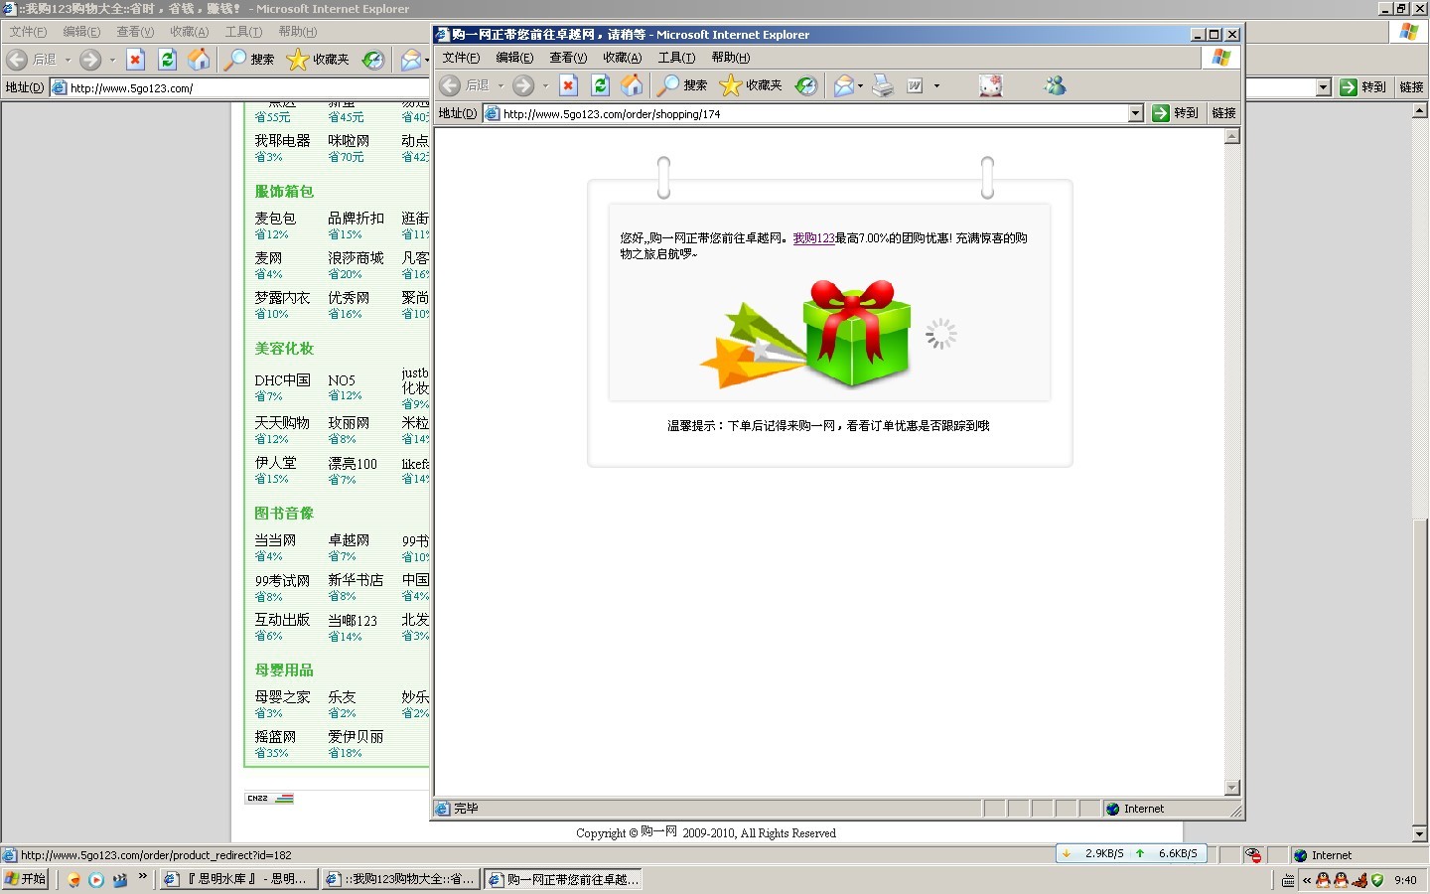The image size is (1430, 894).
Task: Click the Stop icon in the background window toolbar
Action: pos(135,60)
